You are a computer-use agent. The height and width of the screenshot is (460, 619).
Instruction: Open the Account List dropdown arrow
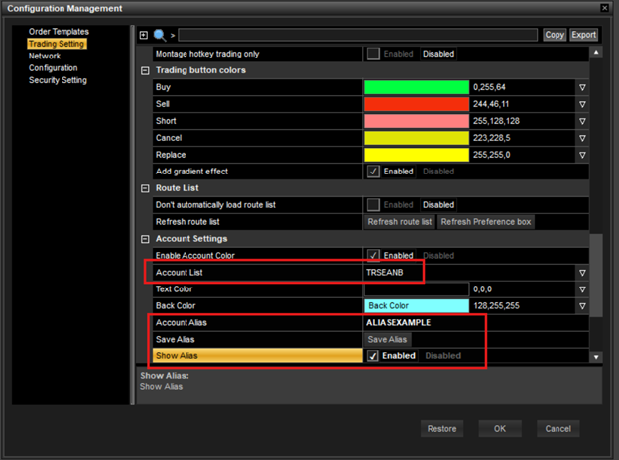(x=582, y=272)
